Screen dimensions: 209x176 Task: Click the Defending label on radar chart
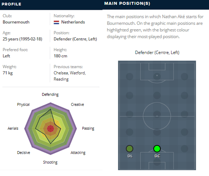pos(50,95)
